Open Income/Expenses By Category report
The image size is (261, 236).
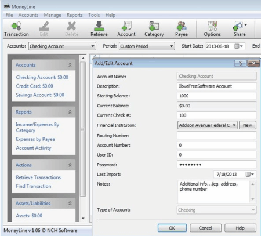coord(38,128)
